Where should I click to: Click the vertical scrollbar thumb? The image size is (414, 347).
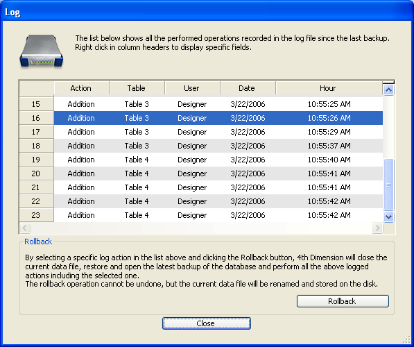388,185
